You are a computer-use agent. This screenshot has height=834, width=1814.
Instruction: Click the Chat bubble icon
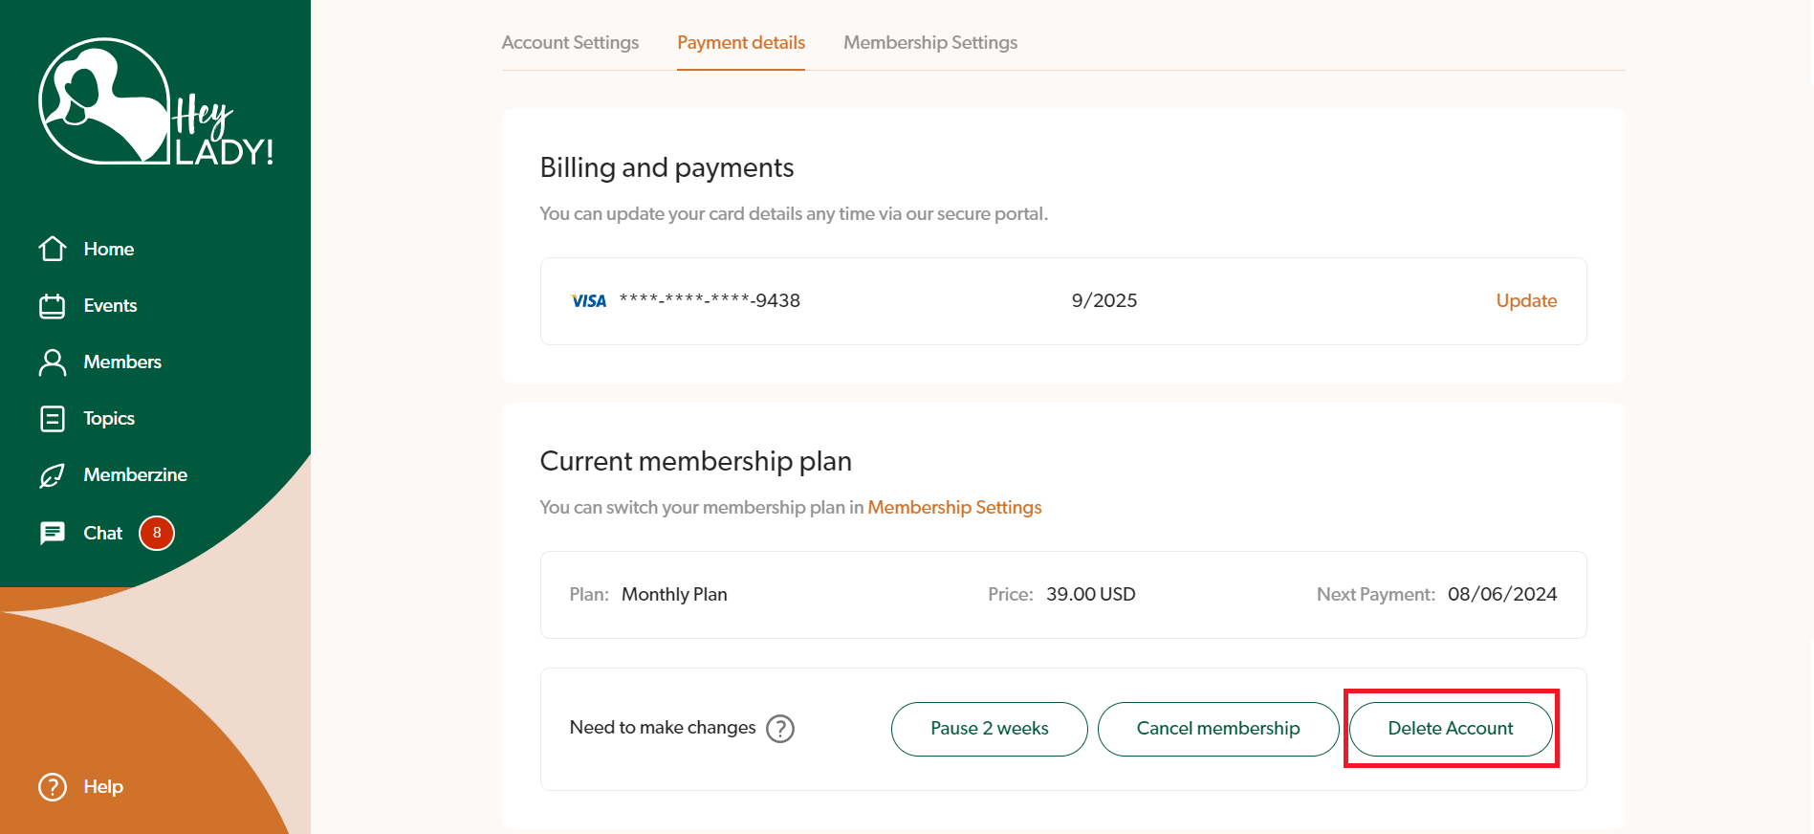tap(53, 533)
